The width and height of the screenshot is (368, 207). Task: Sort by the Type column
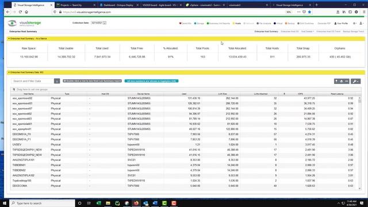(67, 94)
